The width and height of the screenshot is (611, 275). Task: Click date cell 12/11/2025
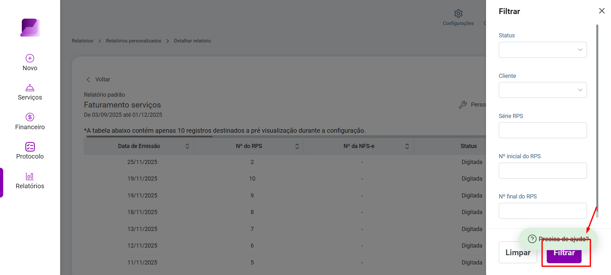point(142,246)
